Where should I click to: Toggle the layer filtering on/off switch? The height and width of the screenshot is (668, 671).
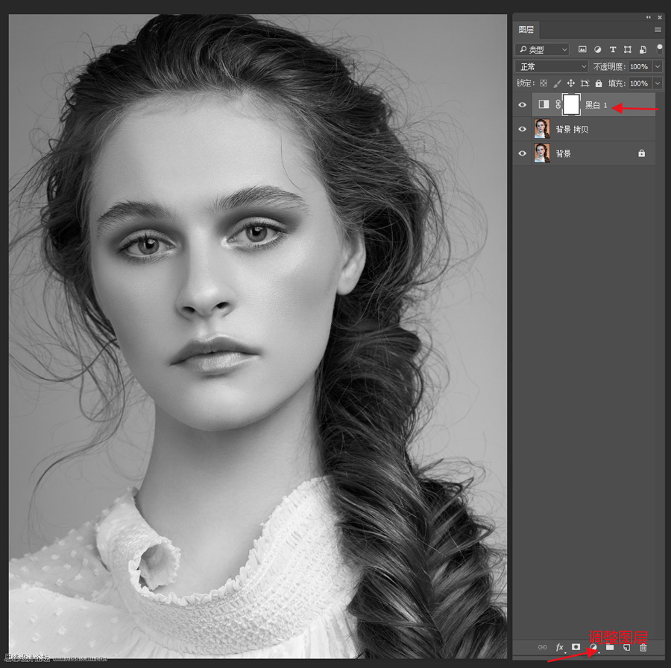(660, 48)
